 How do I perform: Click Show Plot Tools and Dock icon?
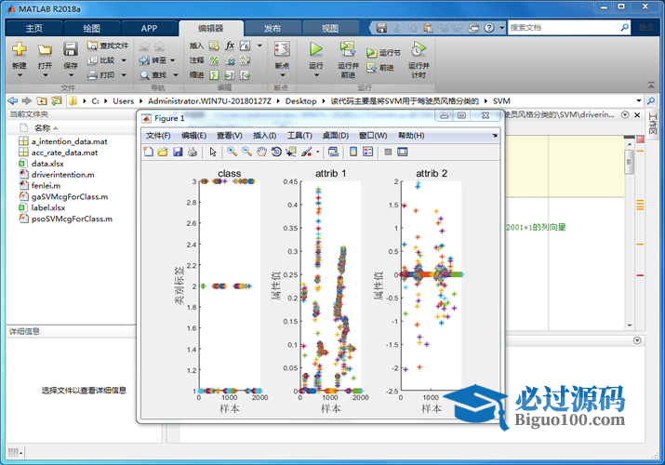pyautogui.click(x=402, y=152)
